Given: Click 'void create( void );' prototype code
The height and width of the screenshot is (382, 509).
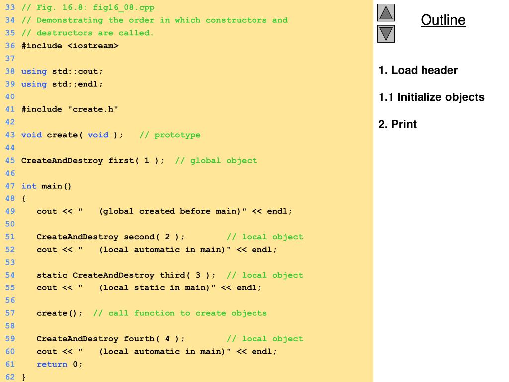Looking at the screenshot, I should 73,135.
